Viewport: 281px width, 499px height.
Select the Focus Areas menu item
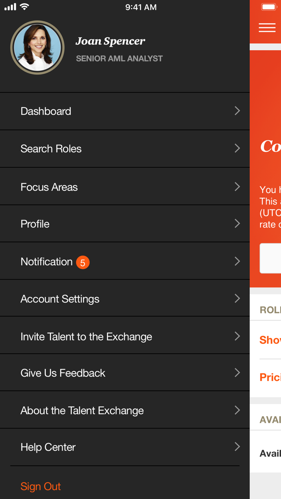tap(49, 187)
